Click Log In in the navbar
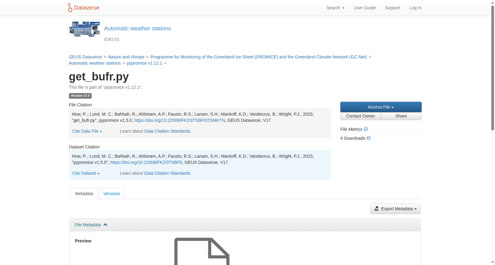 point(415,8)
